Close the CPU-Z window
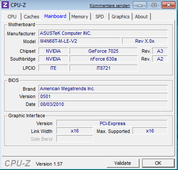This screenshot has height=170, width=178. click(x=168, y=5)
